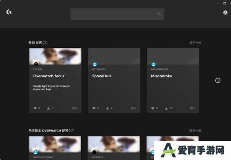Go to next profiles with arrow button
Image resolution: width=231 pixels, height=160 pixels.
(218, 80)
